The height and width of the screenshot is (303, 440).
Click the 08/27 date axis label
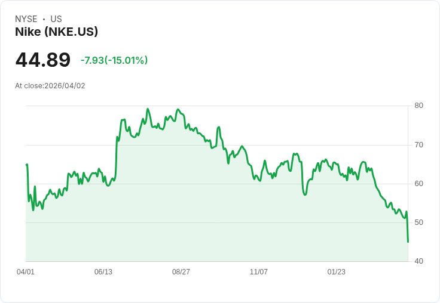[x=181, y=272]
